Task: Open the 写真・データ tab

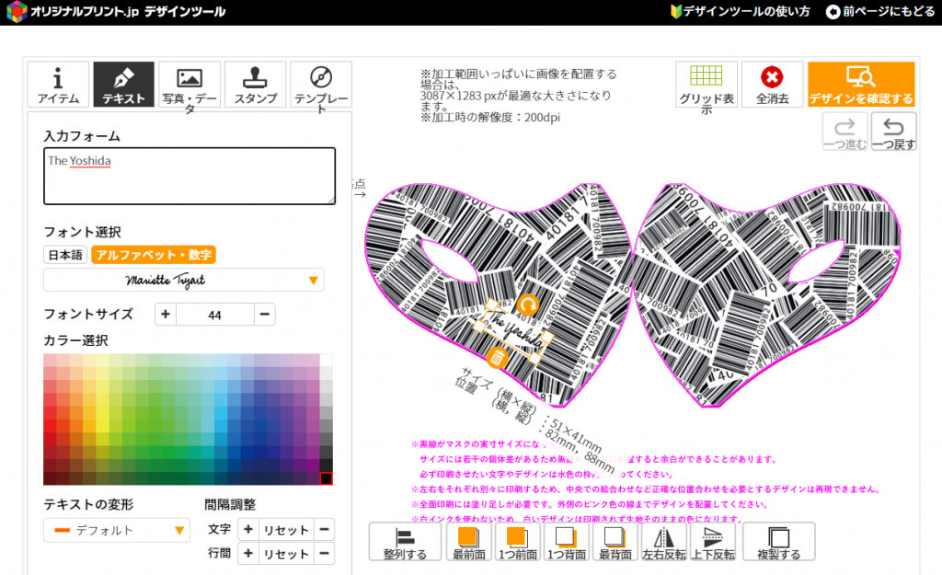Action: [190, 84]
